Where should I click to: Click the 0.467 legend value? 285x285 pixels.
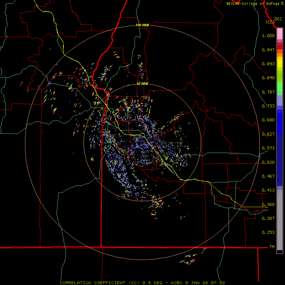point(268,176)
